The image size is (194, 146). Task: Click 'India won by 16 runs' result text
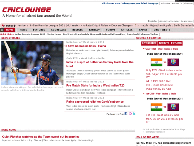(x=158, y=89)
